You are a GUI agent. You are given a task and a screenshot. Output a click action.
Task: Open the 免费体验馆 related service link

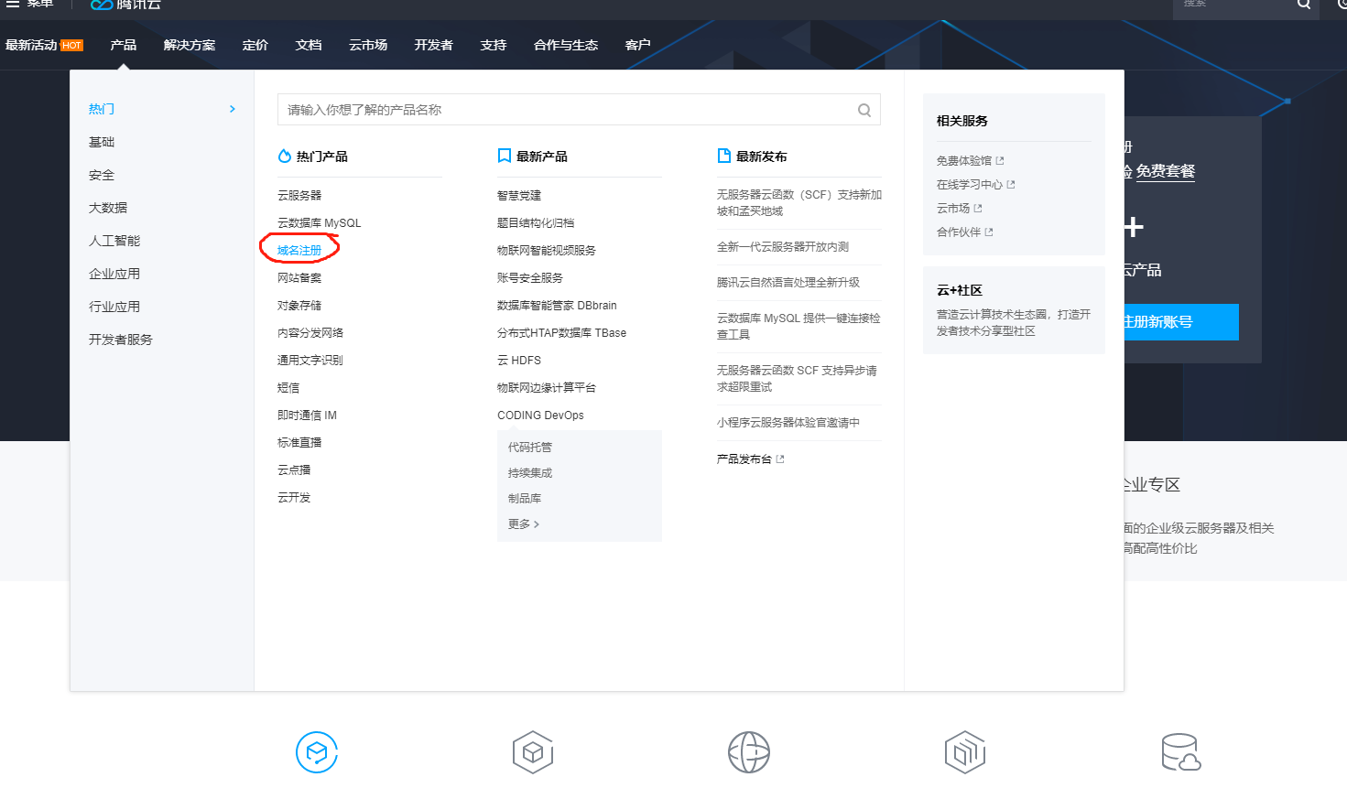click(964, 161)
